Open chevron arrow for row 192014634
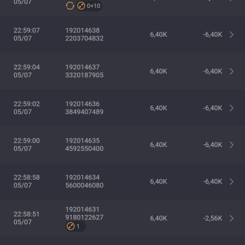Image resolution: width=245 pixels, height=245 pixels. pyautogui.click(x=232, y=181)
